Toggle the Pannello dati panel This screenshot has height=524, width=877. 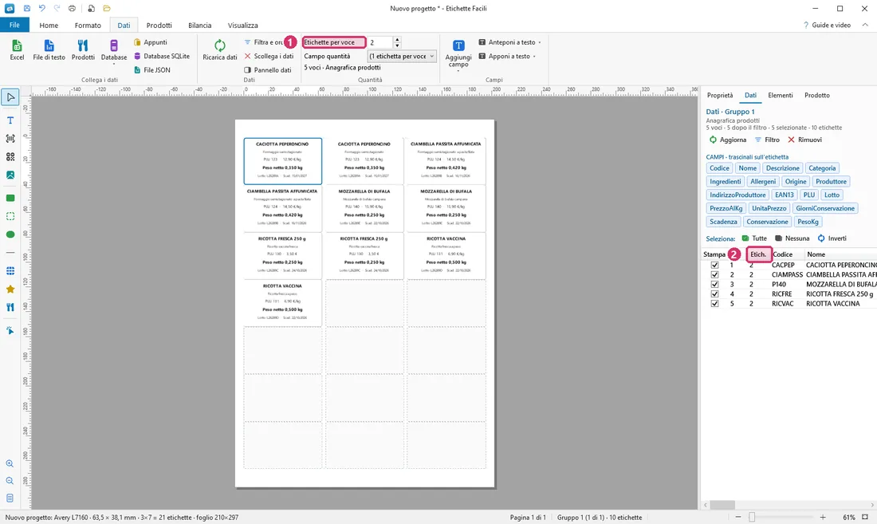267,70
